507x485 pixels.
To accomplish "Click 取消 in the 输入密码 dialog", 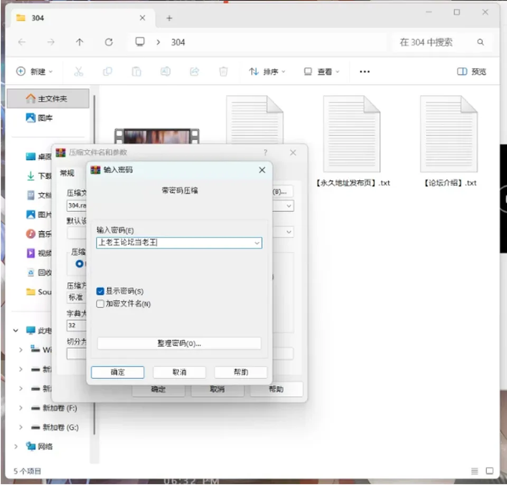I will 180,372.
